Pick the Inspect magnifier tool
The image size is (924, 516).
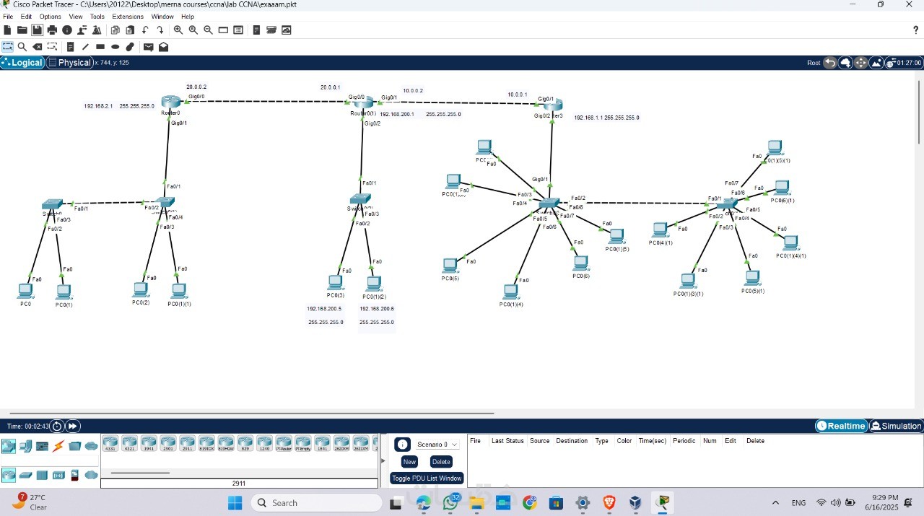(x=22, y=47)
